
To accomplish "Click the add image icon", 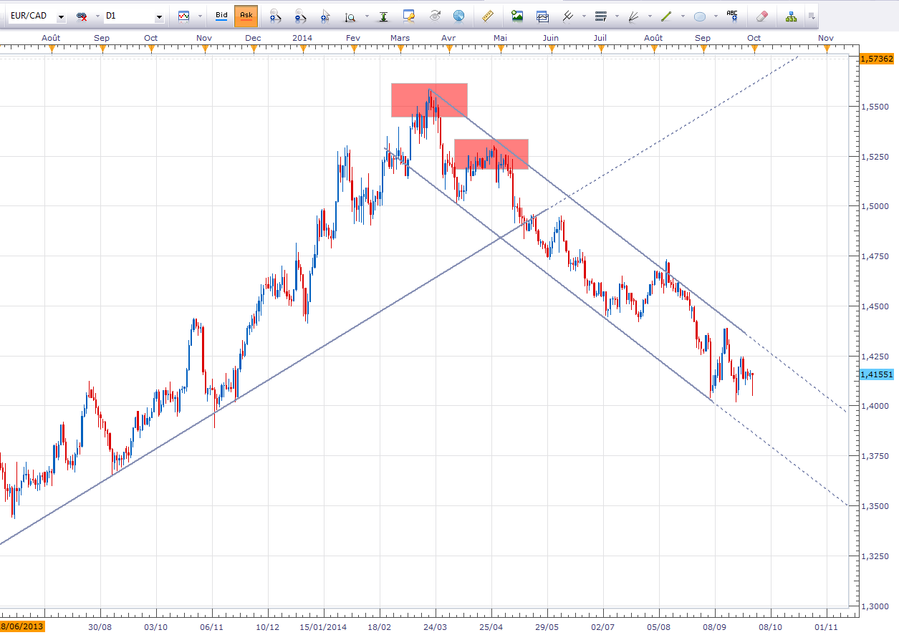I will pos(517,15).
